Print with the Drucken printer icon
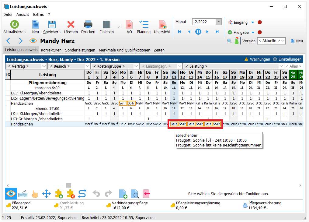Screen dimensions: 309x222 [88, 25]
